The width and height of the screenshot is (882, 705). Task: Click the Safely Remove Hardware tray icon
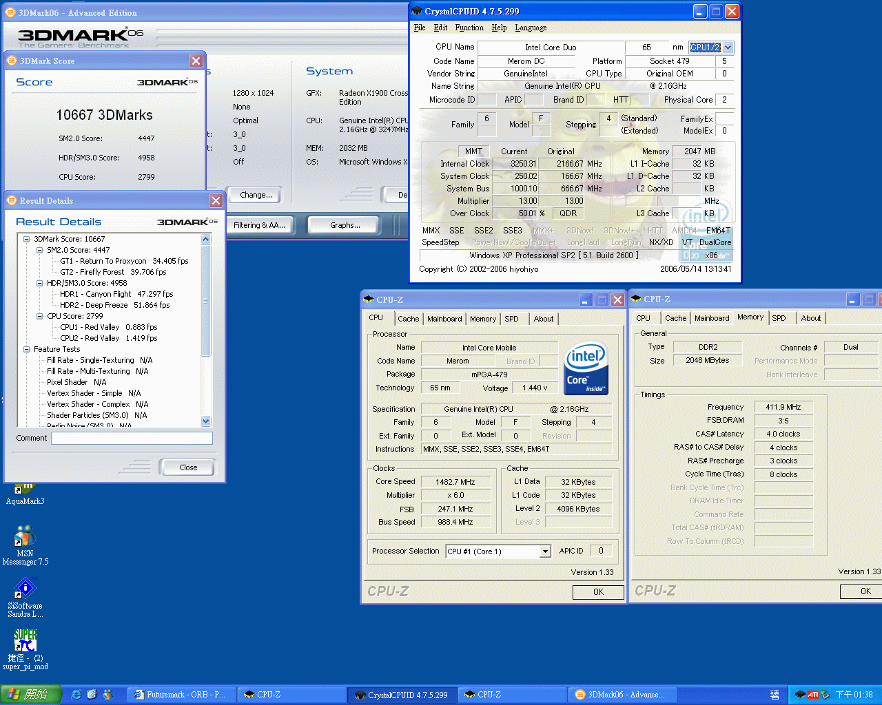point(825,695)
